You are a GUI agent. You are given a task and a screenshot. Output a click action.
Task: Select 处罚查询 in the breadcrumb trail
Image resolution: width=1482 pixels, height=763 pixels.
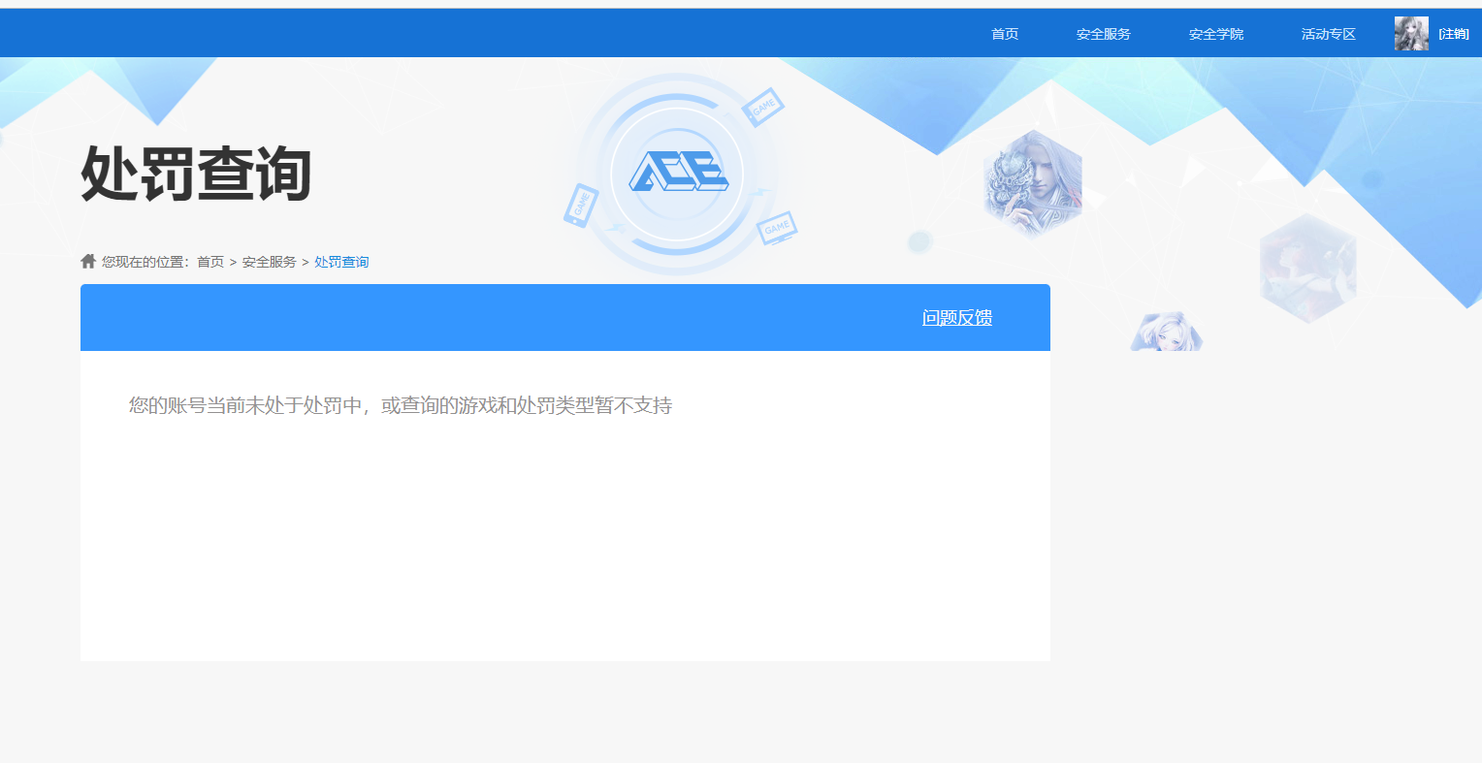coord(340,261)
